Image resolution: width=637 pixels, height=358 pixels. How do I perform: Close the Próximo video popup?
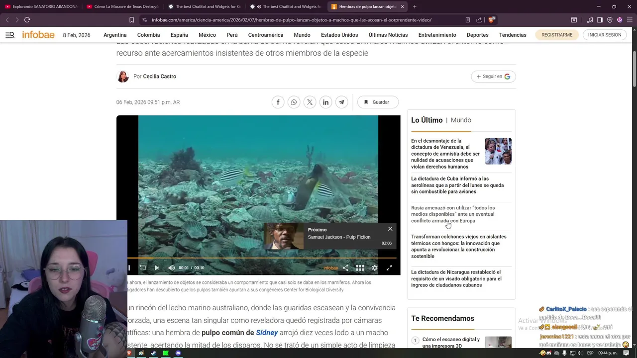(x=390, y=229)
